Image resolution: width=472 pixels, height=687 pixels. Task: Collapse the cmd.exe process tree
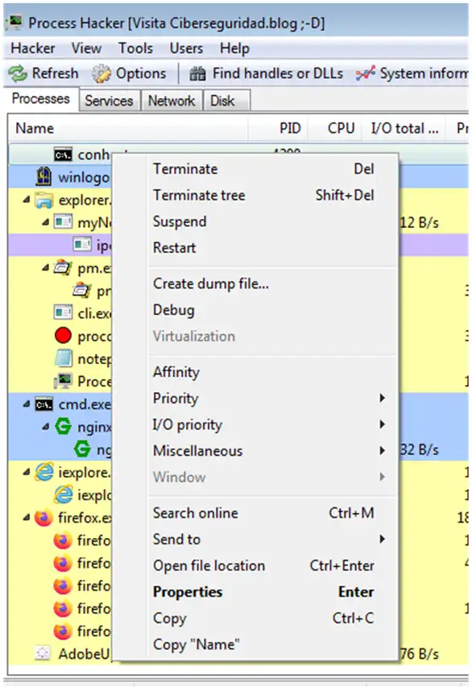point(27,404)
